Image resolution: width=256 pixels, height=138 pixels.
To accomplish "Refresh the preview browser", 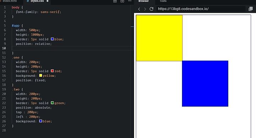I will tap(151, 9).
